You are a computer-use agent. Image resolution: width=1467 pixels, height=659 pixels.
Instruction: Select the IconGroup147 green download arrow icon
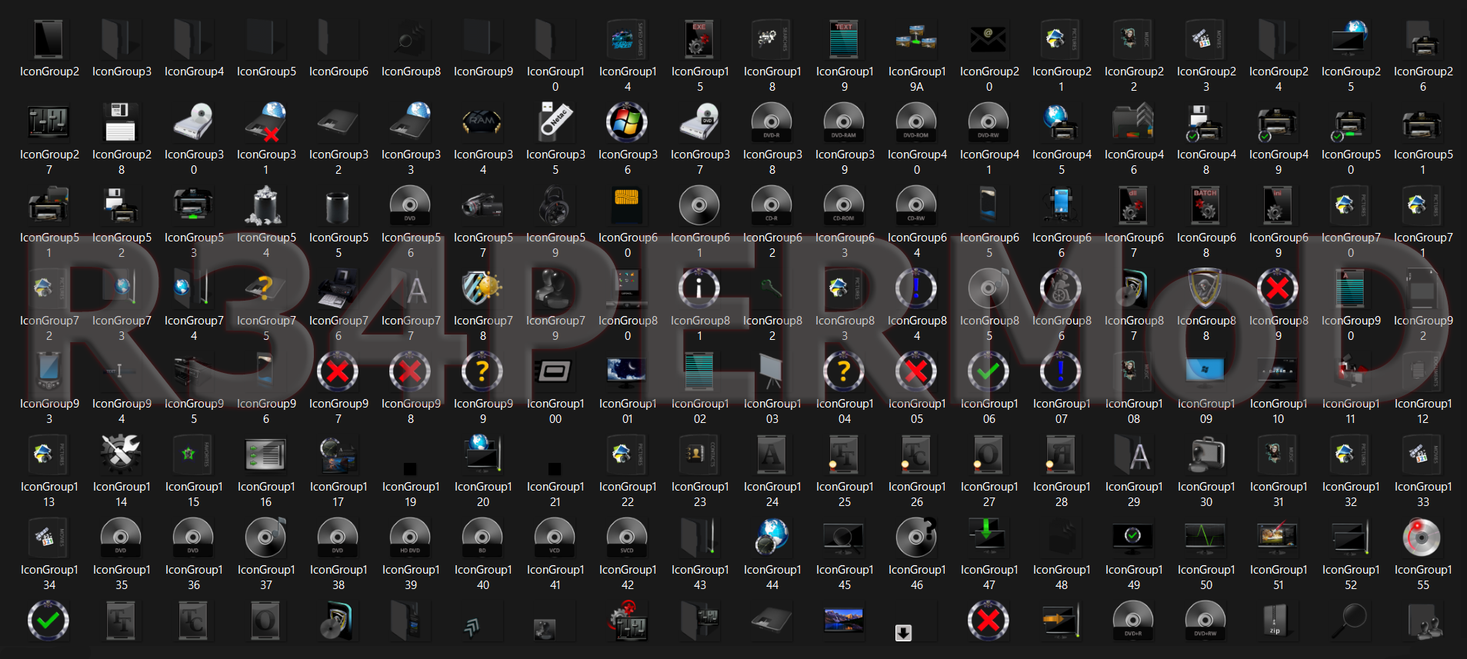point(989,538)
